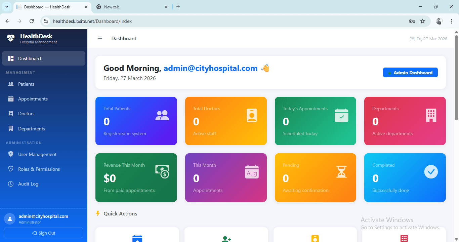
Task: Go back to previous page
Action: coord(7,21)
